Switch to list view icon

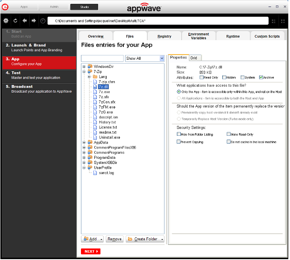tap(274, 21)
